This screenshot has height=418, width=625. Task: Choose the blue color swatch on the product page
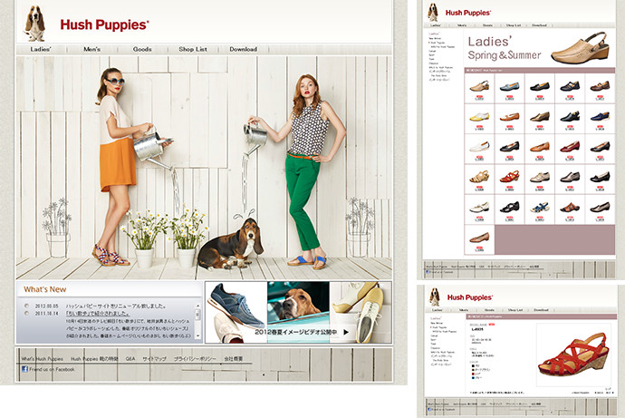pos(473,378)
